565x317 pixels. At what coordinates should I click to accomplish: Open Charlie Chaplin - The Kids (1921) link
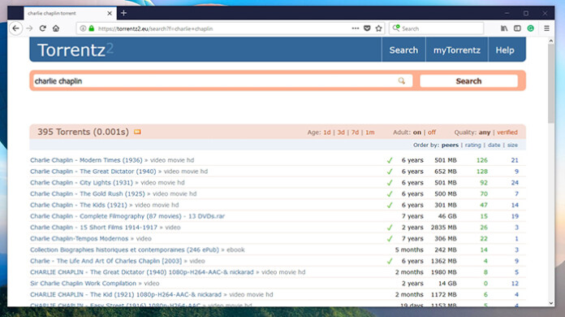(x=79, y=205)
